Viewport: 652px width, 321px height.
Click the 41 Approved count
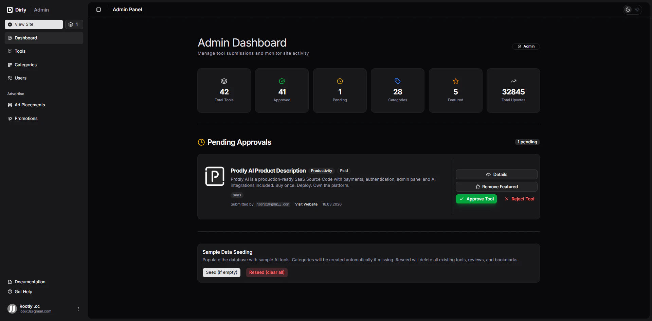282,92
